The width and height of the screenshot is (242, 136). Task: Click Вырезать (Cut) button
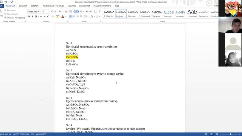(10, 10)
